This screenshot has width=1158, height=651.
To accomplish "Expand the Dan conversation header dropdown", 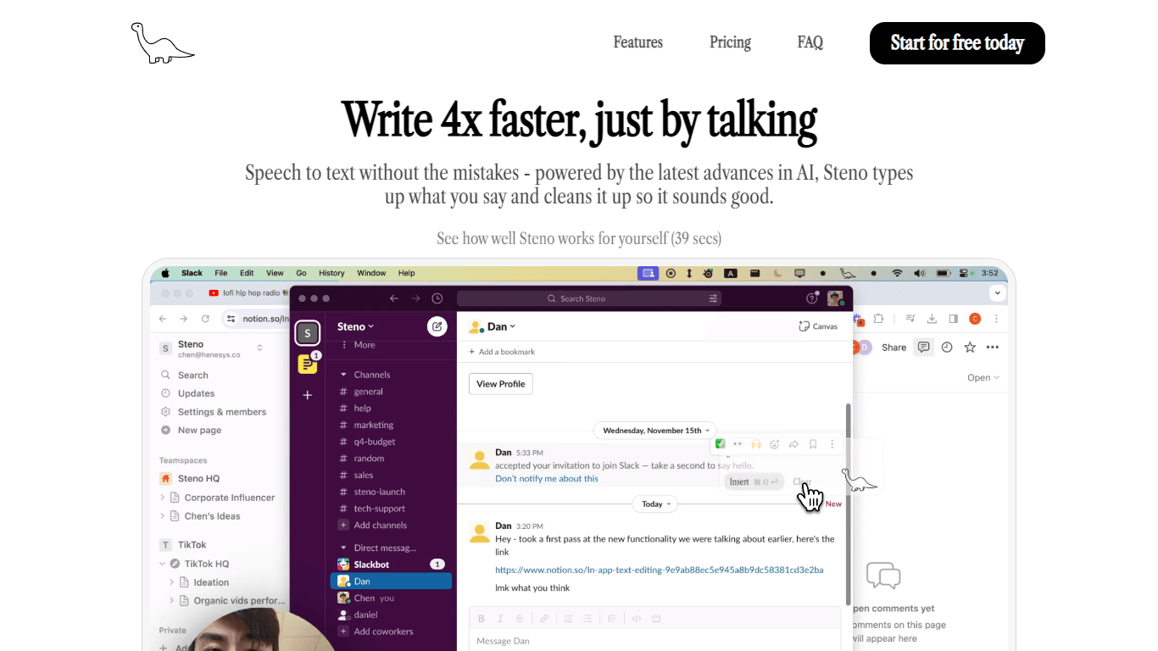I will tap(493, 326).
